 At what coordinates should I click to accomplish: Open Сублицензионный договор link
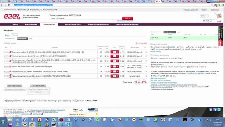click(x=161, y=87)
